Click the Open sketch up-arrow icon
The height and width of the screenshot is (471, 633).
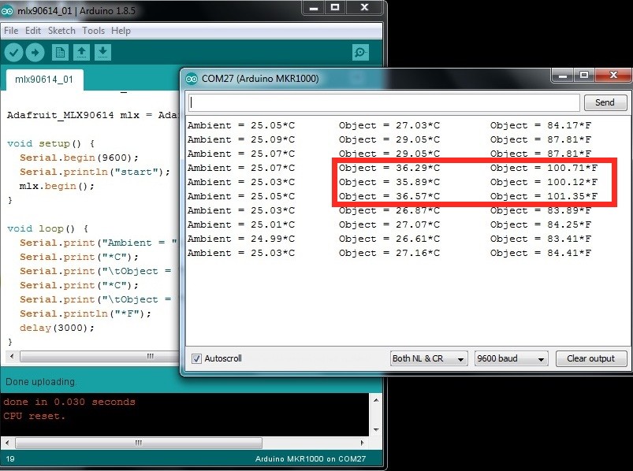tap(81, 53)
